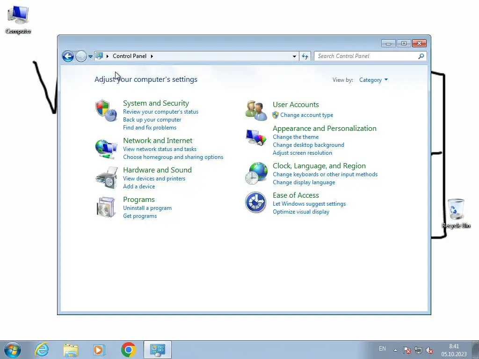This screenshot has height=359, width=479.
Task: Click Let Windows suggest settings
Action: [x=309, y=204]
